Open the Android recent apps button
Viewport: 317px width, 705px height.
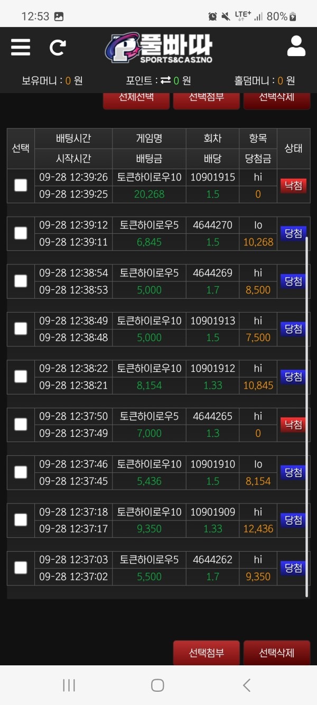(x=69, y=685)
